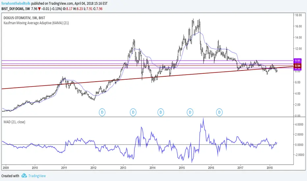The image size is (307, 181).
Task: Select the MAD (21, close) indicator label
Action: 14,122
